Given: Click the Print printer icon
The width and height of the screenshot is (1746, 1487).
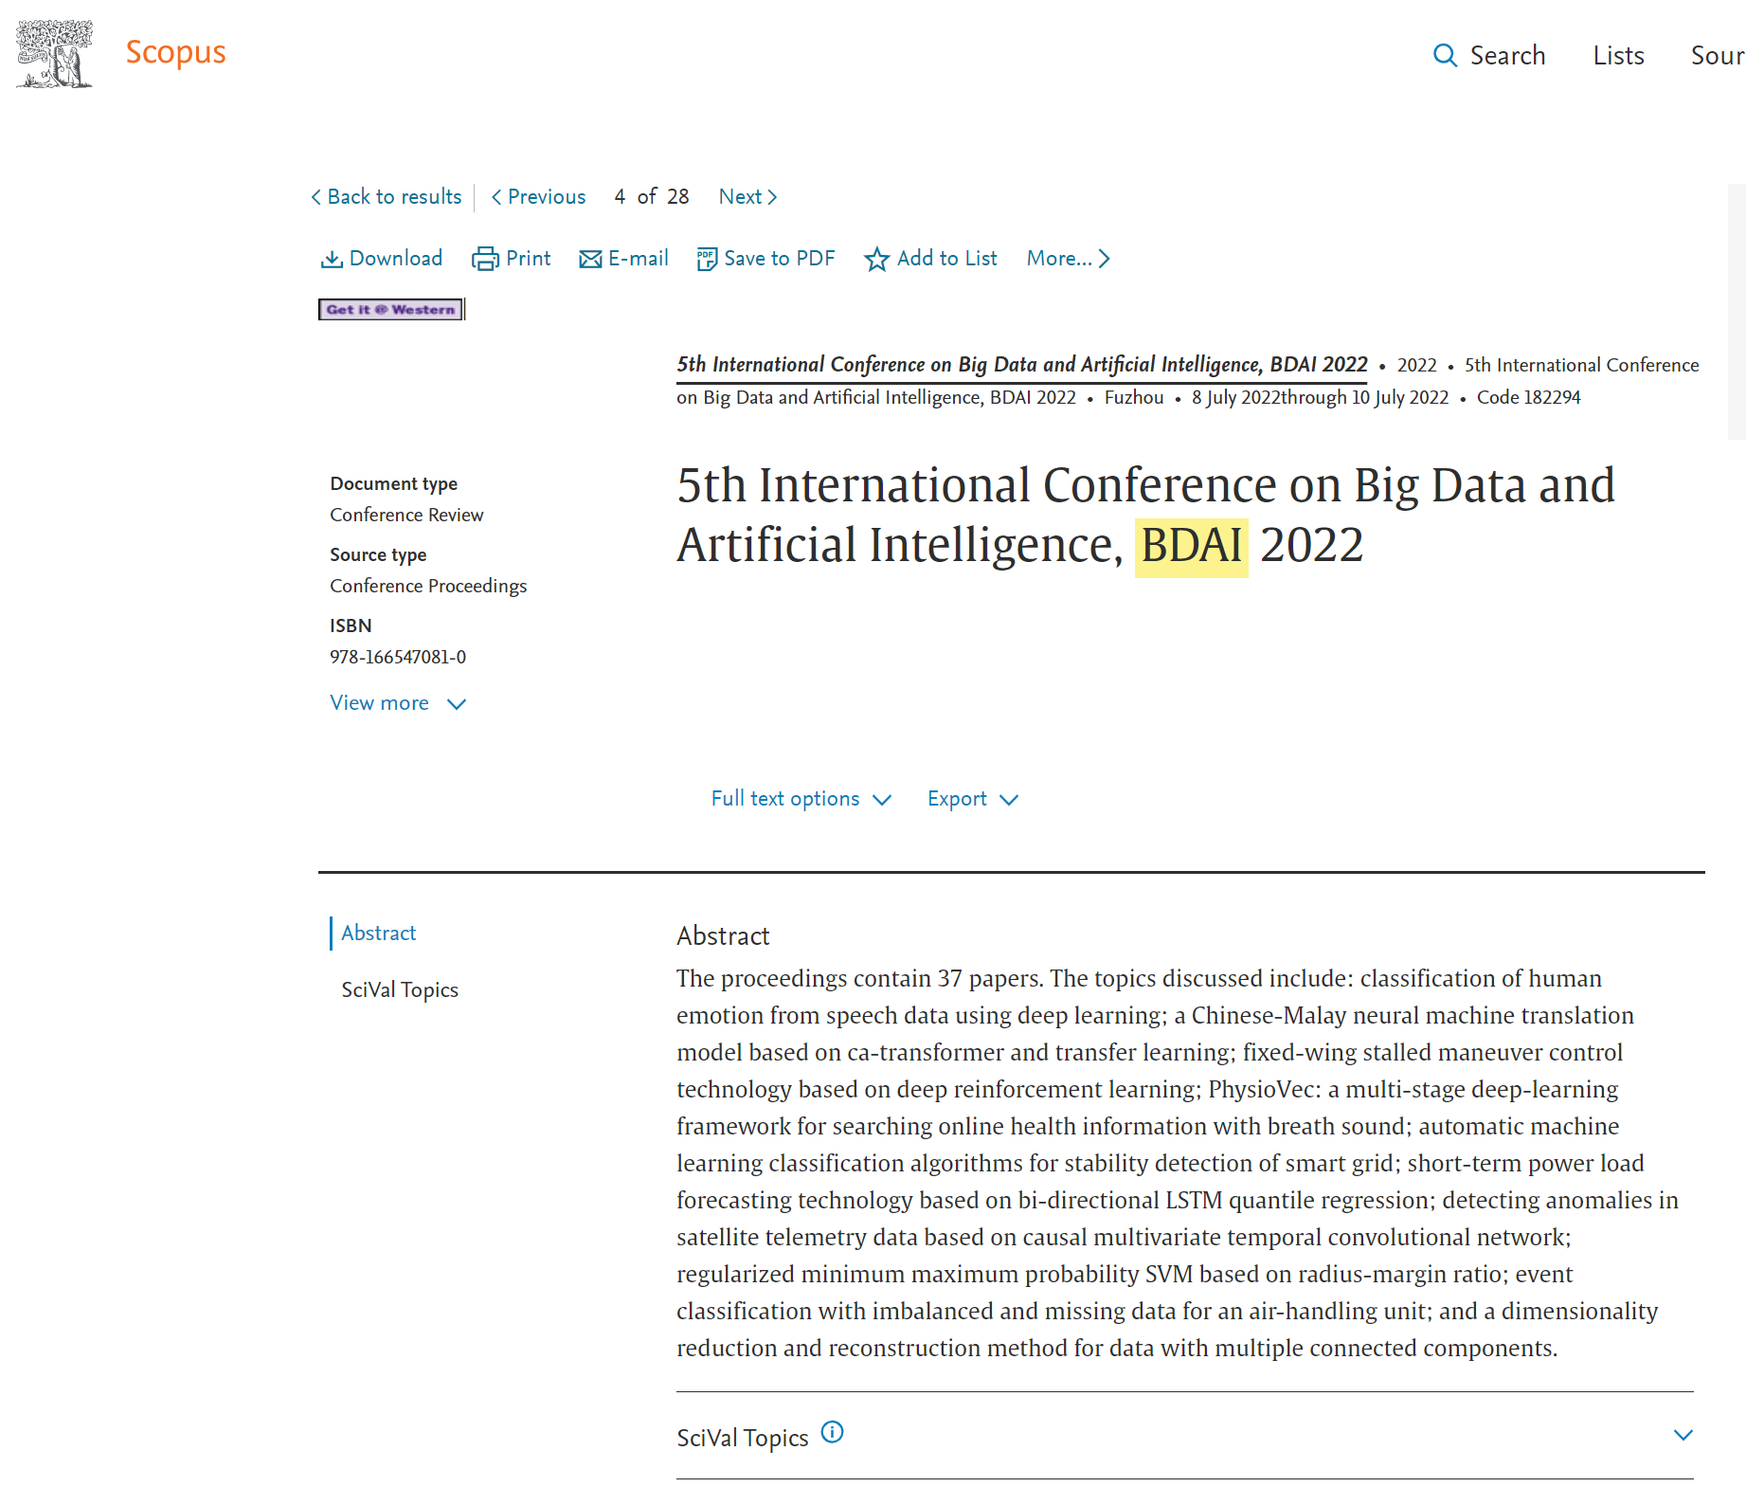Looking at the screenshot, I should coord(485,259).
